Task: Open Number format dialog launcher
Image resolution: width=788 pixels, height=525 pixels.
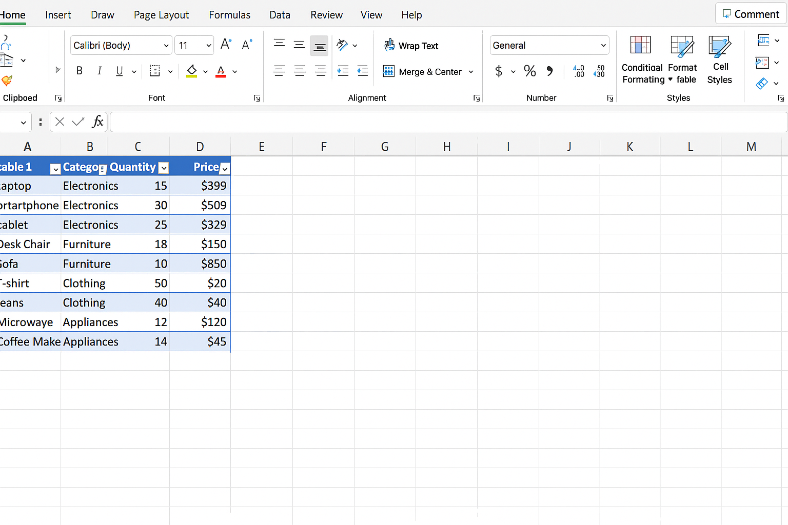Action: click(x=610, y=98)
